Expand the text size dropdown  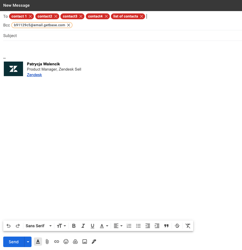(x=61, y=226)
